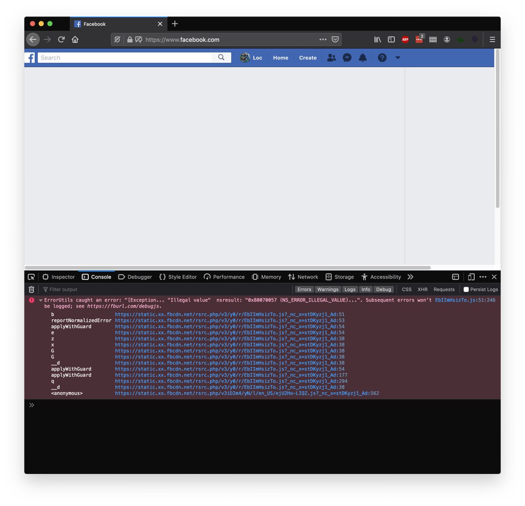
Task: Enable the Persist Logs checkbox
Action: point(466,289)
